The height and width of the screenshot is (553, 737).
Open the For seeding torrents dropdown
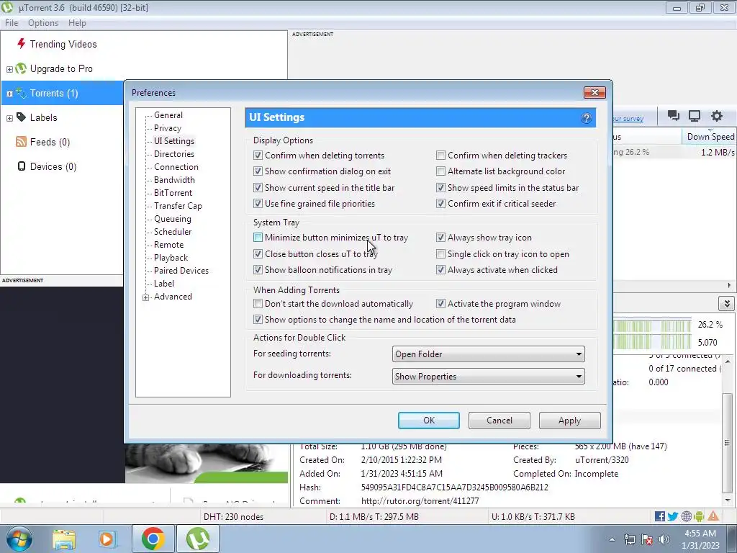tap(489, 354)
